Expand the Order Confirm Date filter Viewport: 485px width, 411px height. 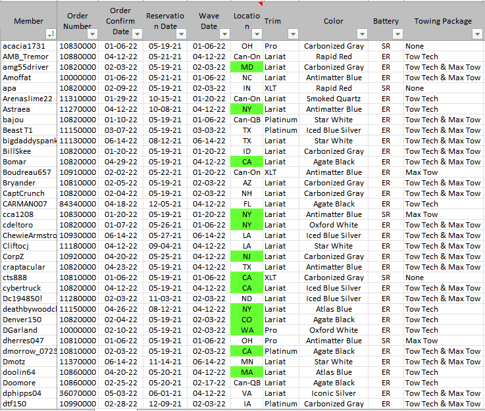coord(136,34)
